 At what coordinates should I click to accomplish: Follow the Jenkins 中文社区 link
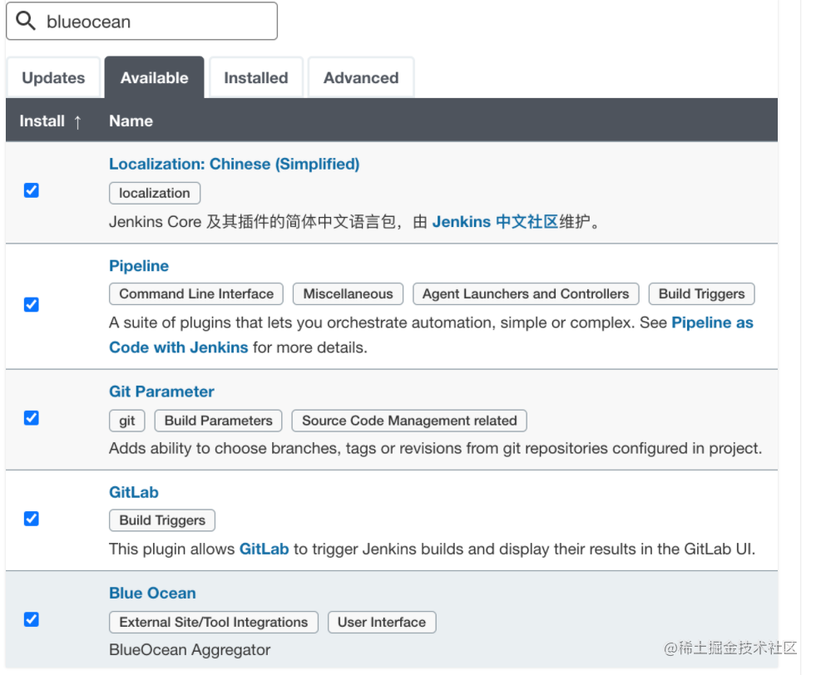(x=495, y=222)
